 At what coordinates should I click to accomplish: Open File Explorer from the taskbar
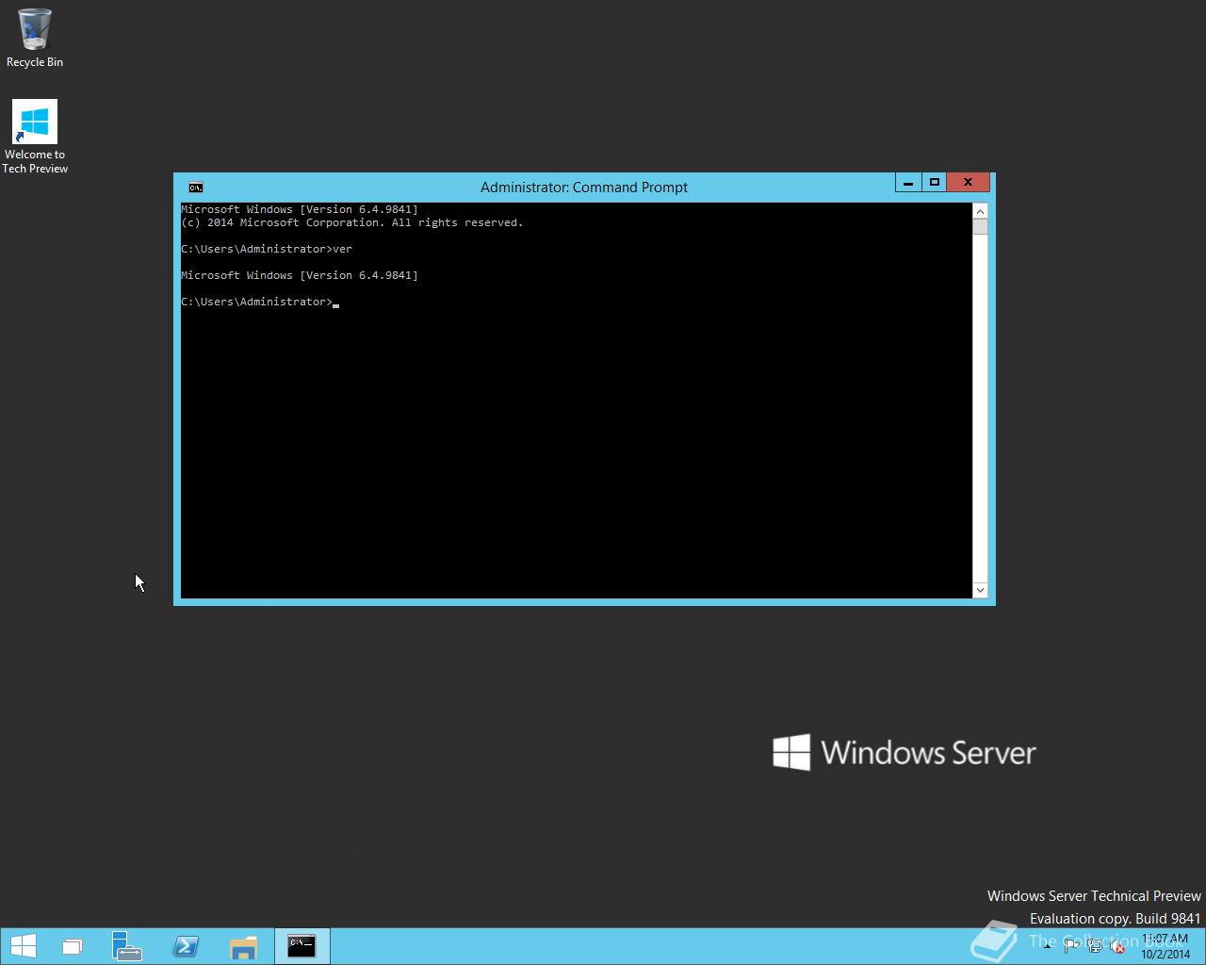point(243,946)
